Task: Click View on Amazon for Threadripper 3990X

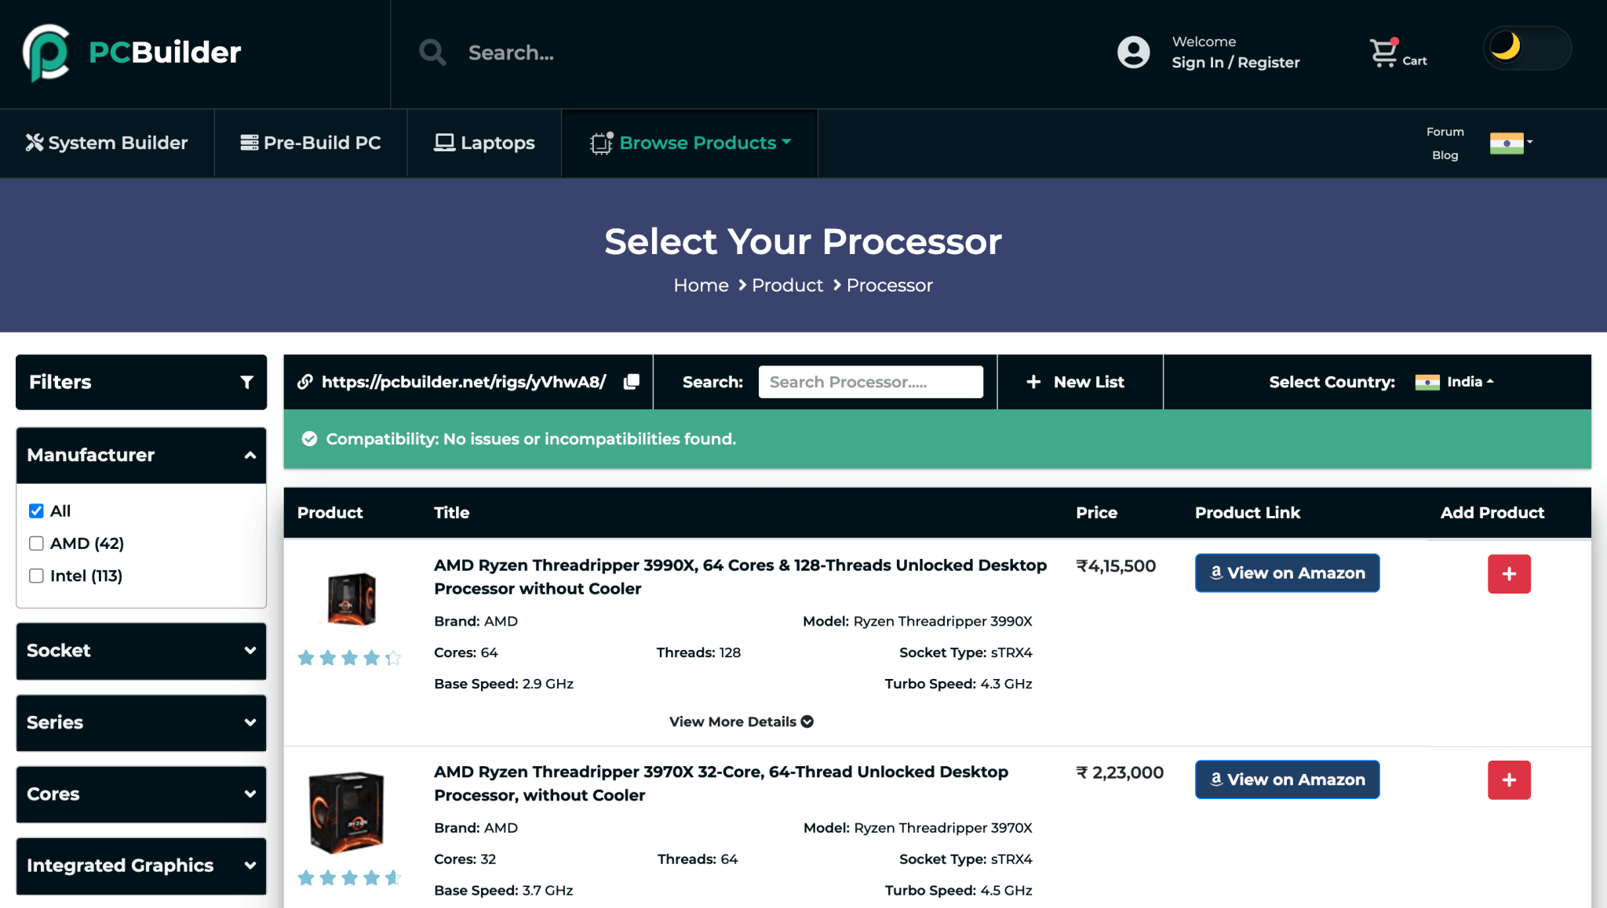Action: coord(1287,573)
